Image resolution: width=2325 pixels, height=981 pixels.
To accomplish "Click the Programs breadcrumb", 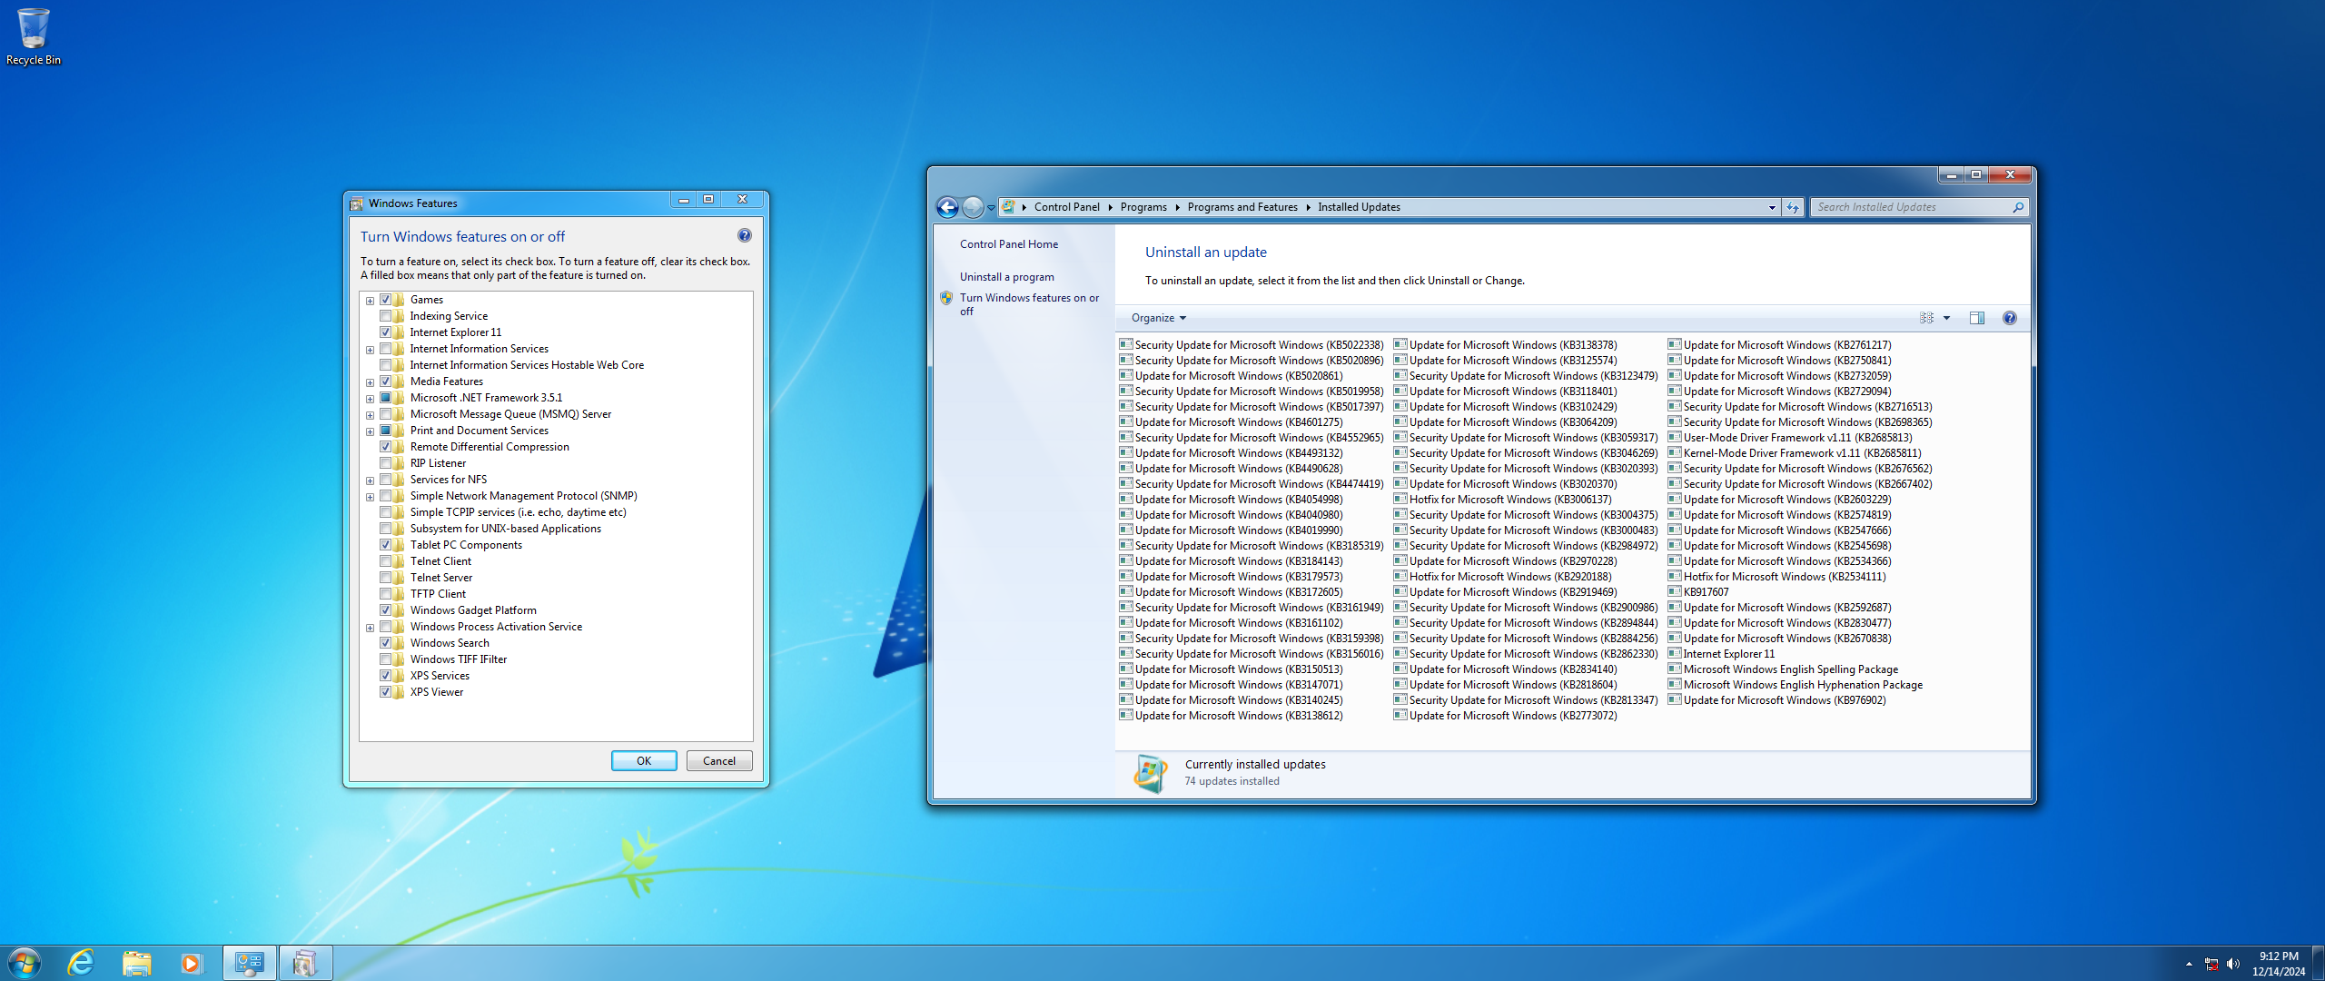I will [x=1143, y=207].
